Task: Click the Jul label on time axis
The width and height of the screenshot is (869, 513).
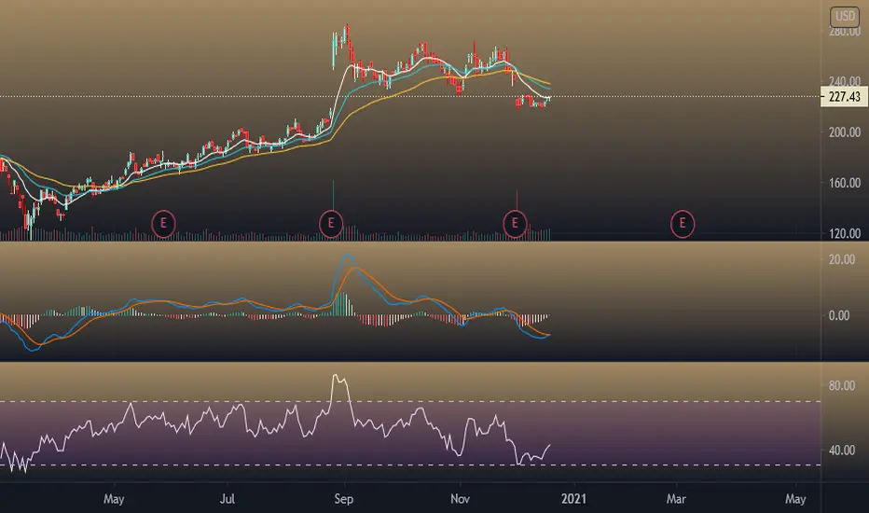Action: 228,499
